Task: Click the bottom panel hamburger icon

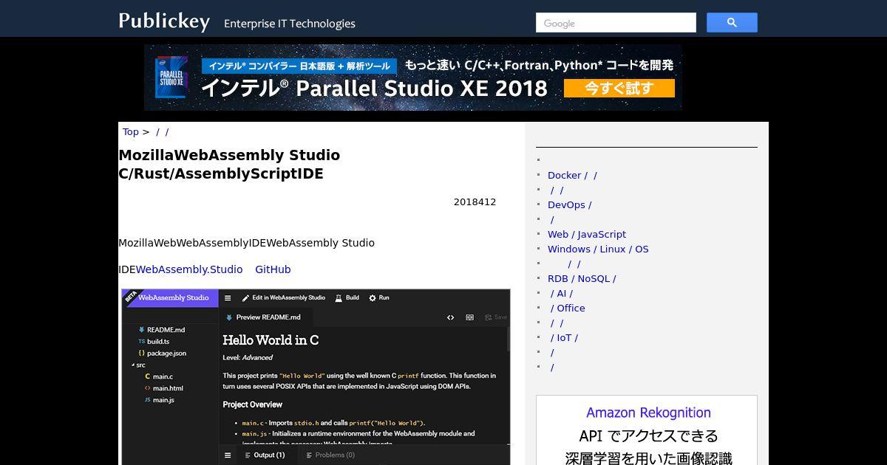Action: [x=228, y=455]
